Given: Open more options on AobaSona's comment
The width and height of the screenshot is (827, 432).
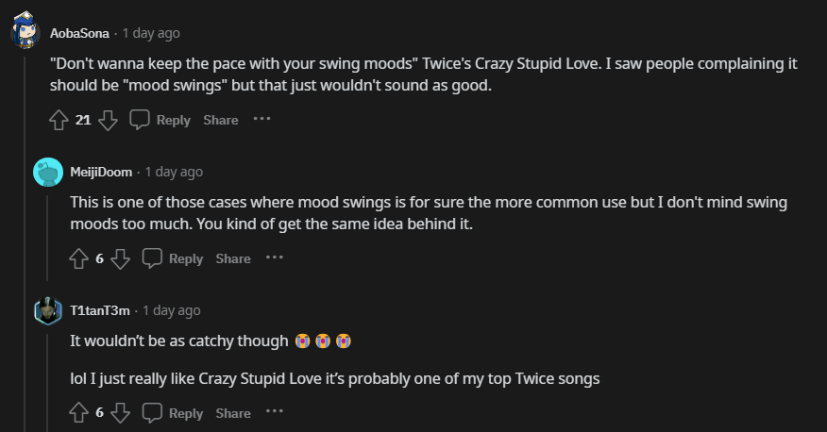Looking at the screenshot, I should (x=262, y=119).
